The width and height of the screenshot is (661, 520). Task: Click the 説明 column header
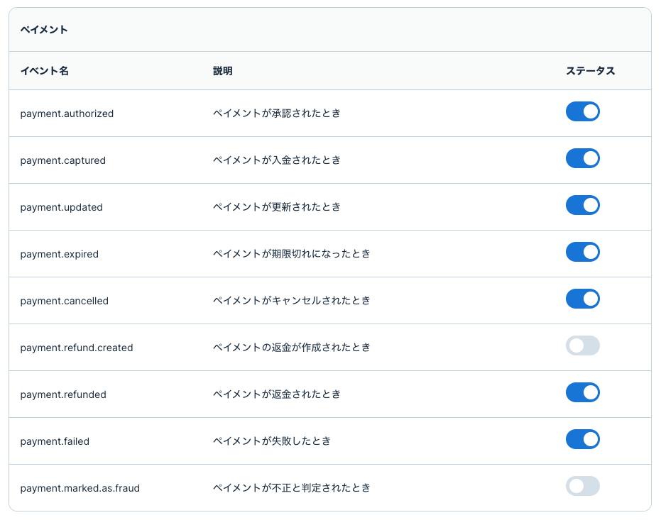[223, 71]
